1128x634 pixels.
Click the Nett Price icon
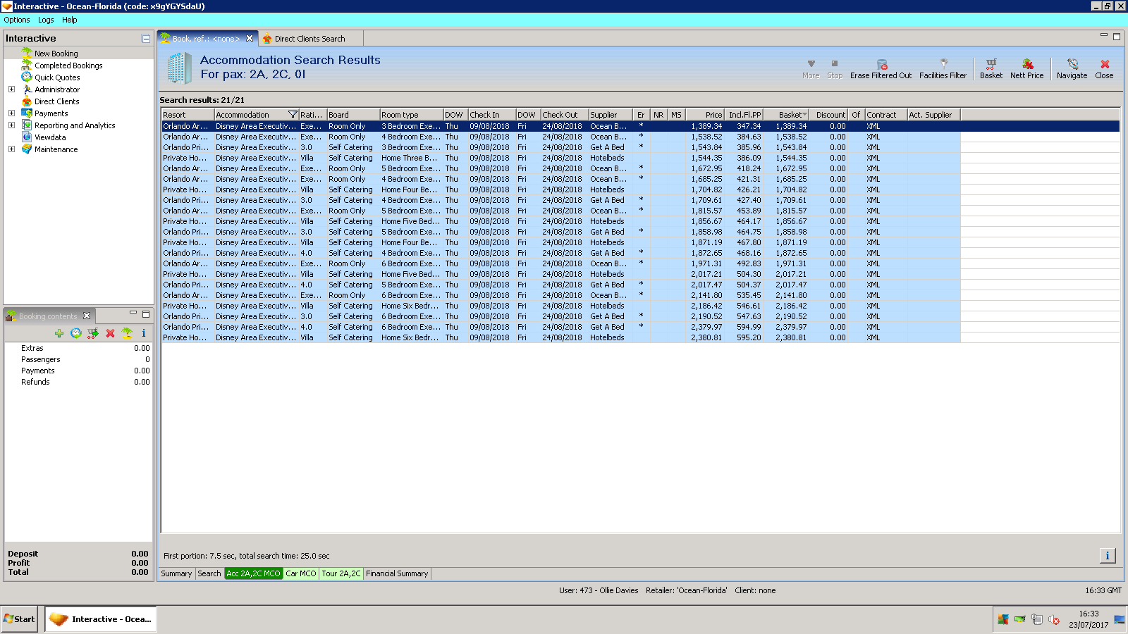click(x=1026, y=68)
